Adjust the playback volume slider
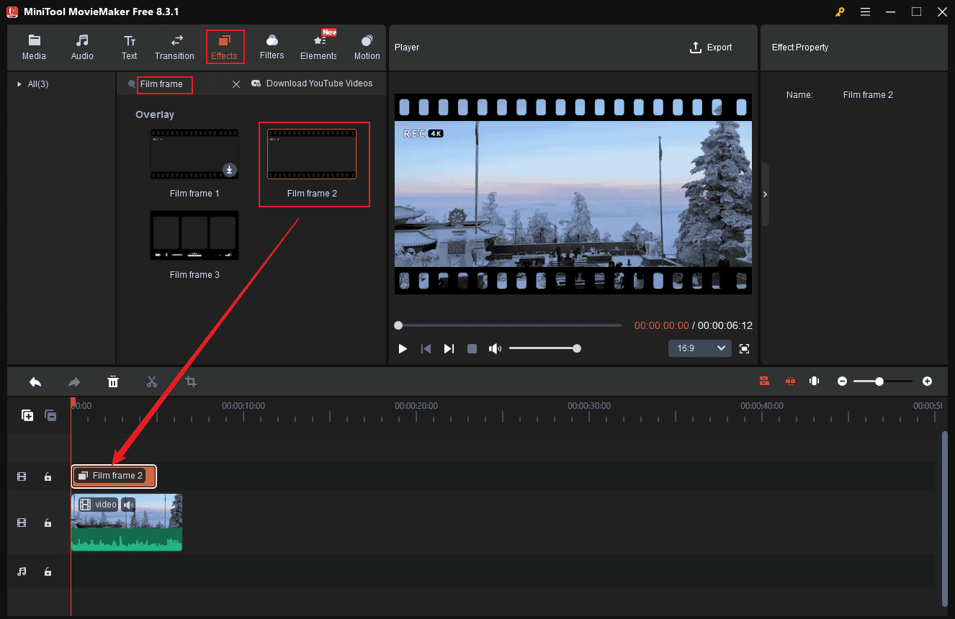 click(x=545, y=348)
